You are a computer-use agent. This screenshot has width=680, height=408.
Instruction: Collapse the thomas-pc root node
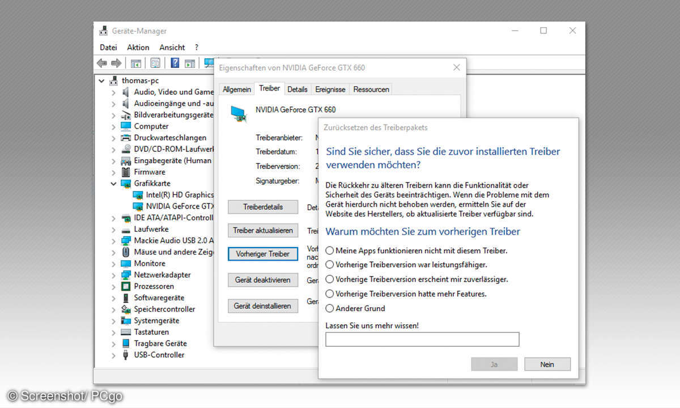102,80
